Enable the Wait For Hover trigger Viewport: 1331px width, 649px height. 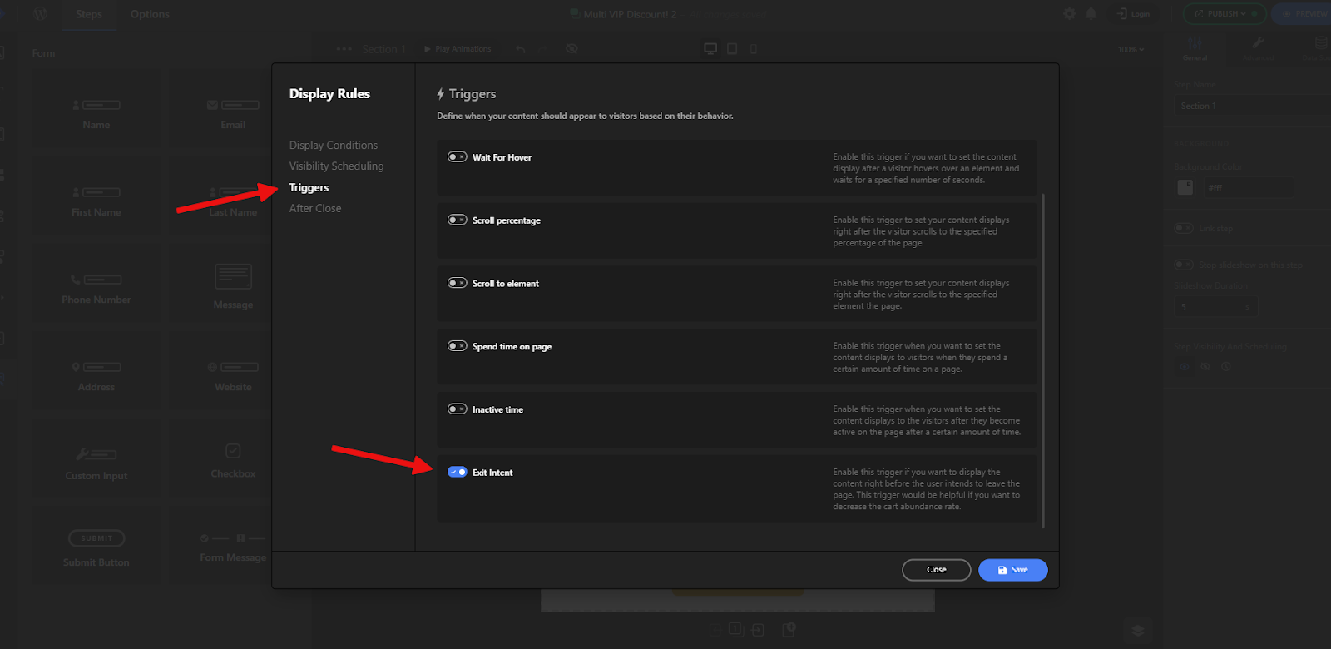[x=458, y=157]
